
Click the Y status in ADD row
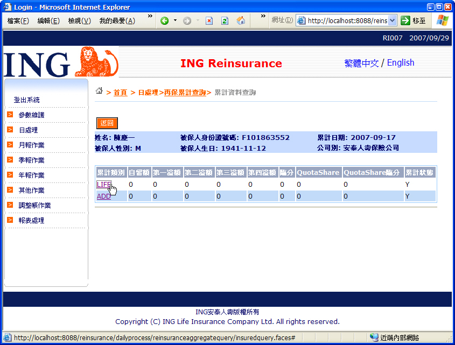[407, 196]
